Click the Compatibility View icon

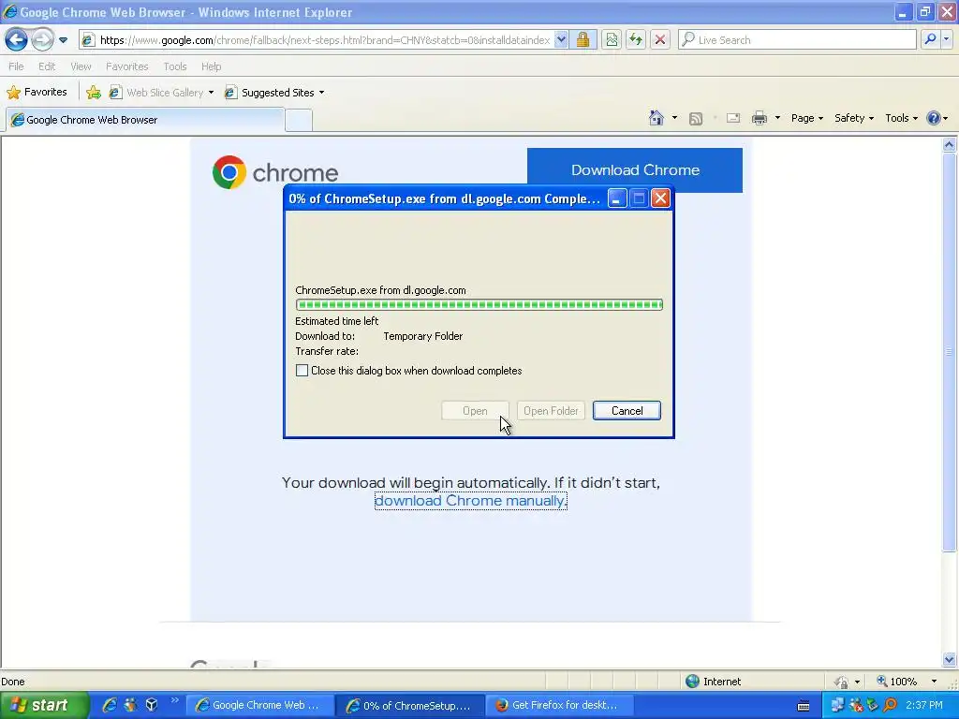tap(612, 40)
